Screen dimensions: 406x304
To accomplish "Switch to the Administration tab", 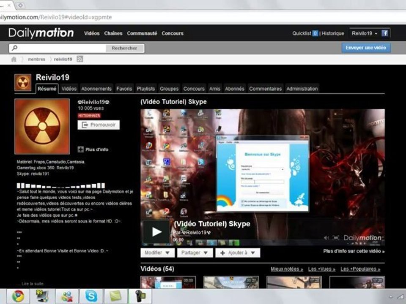I will click(302, 89).
